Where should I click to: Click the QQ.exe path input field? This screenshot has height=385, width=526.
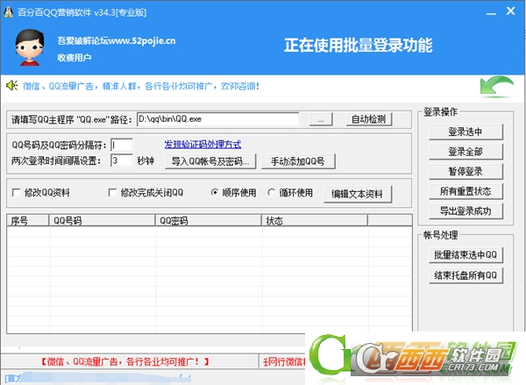218,119
